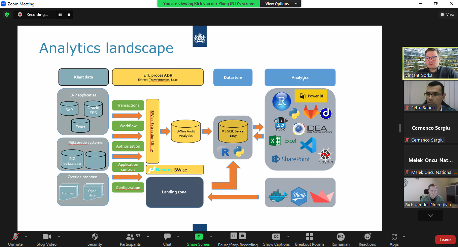Click the Oracle EBS database cylinder
Image resolution: width=458 pixels, height=247 pixels.
click(93, 109)
